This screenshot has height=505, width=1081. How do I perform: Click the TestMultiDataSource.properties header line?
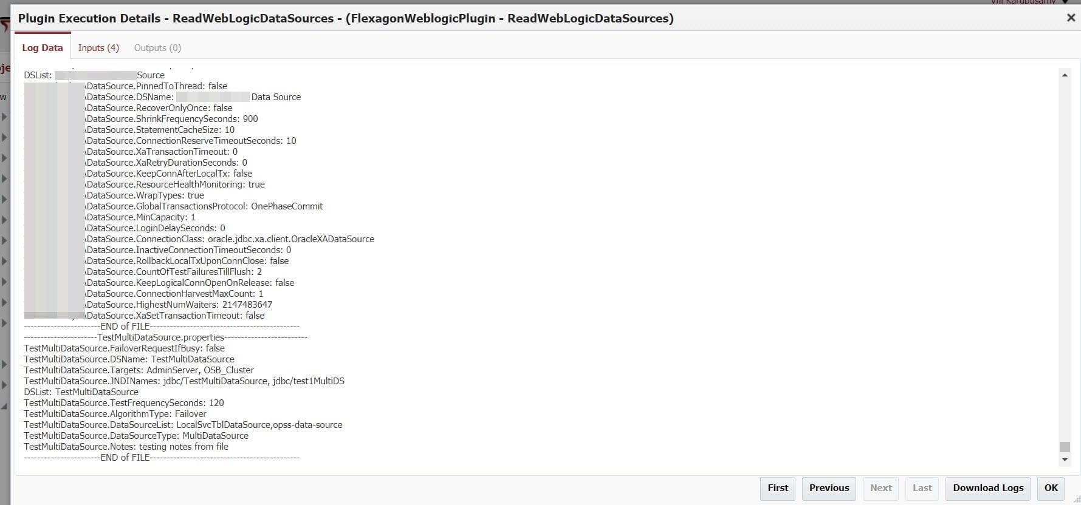tap(166, 337)
